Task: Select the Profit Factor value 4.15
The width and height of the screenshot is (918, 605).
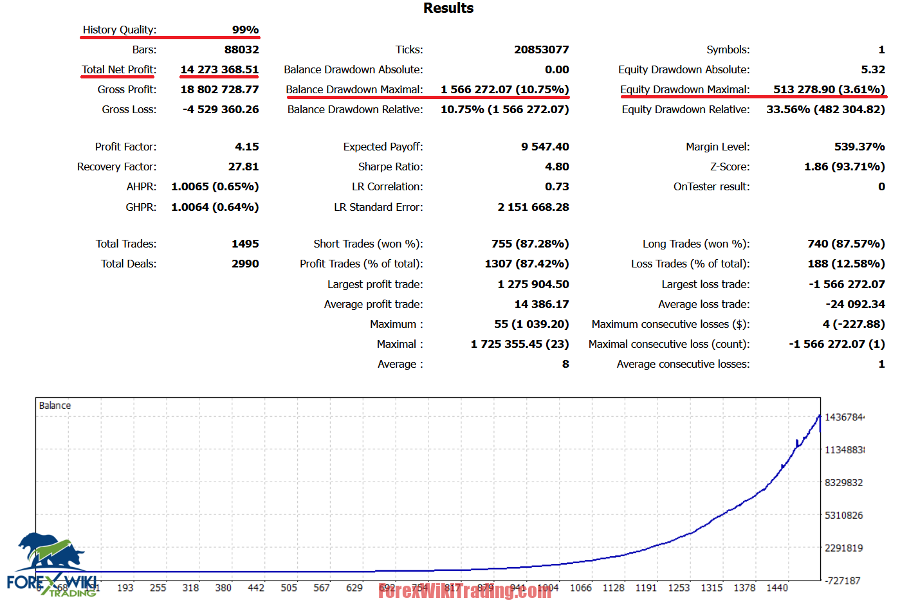Action: 247,147
